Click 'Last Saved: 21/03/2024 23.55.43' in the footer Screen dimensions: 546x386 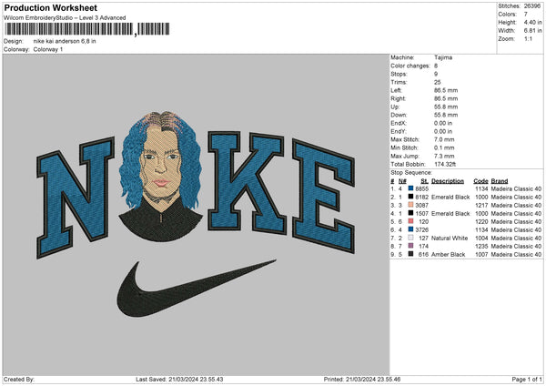[x=179, y=380]
